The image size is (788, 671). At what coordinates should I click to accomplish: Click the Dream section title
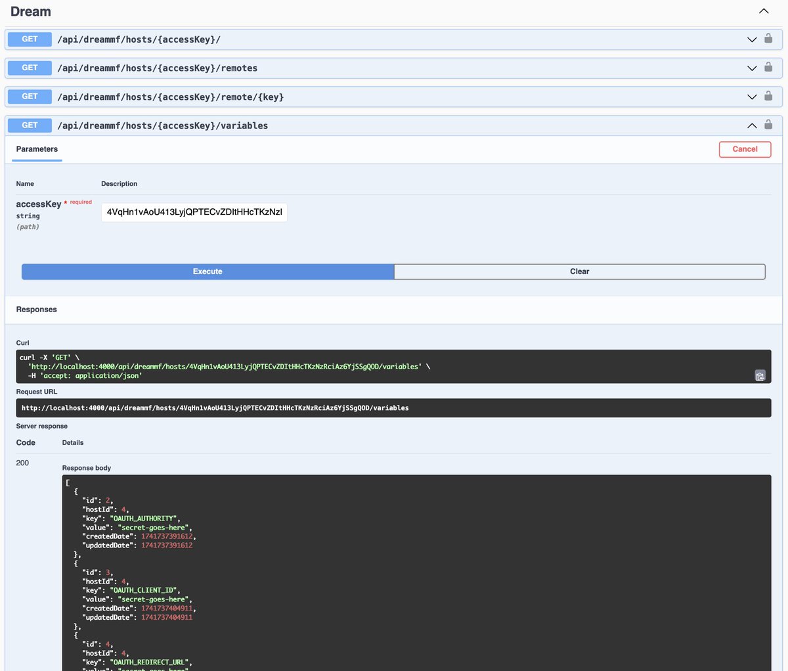coord(30,12)
